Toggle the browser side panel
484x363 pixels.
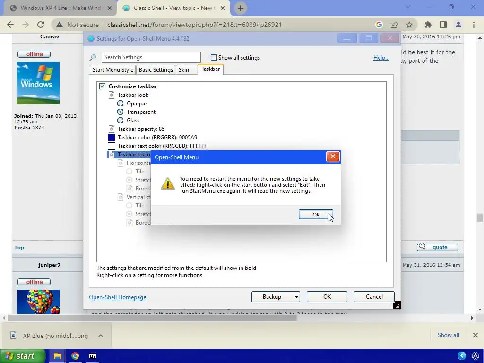[x=443, y=25]
